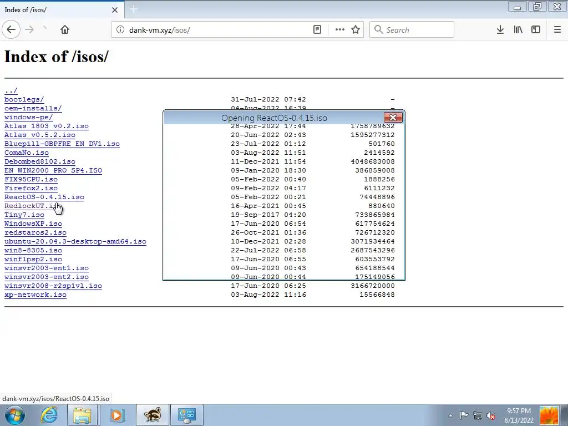The height and width of the screenshot is (426, 568).
Task: Download ubuntu-20.04.3-desktop-amd64.iso
Action: tap(75, 241)
